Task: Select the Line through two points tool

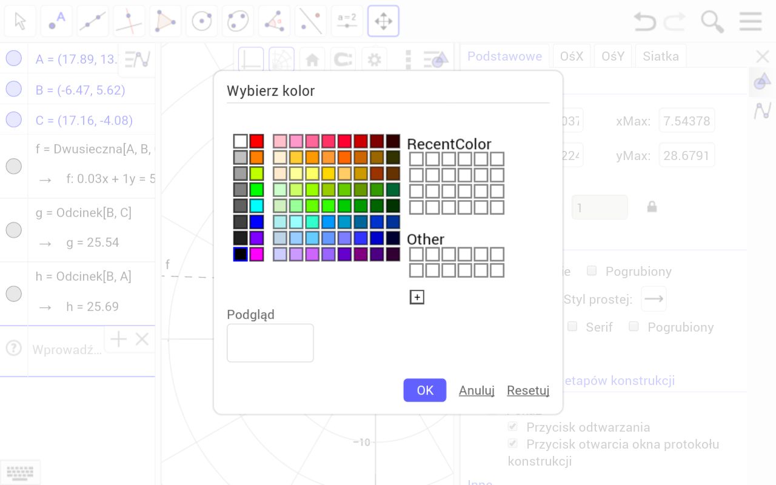Action: (x=93, y=21)
